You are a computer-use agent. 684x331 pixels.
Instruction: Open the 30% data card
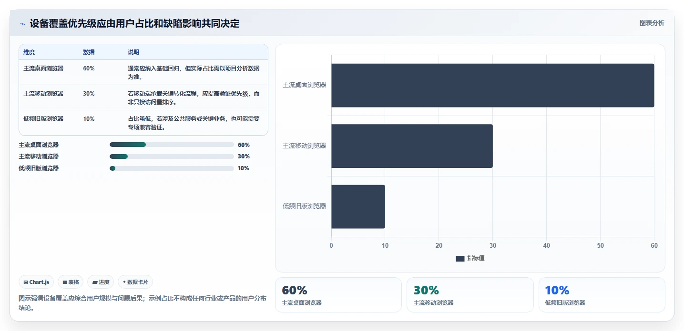click(x=470, y=295)
